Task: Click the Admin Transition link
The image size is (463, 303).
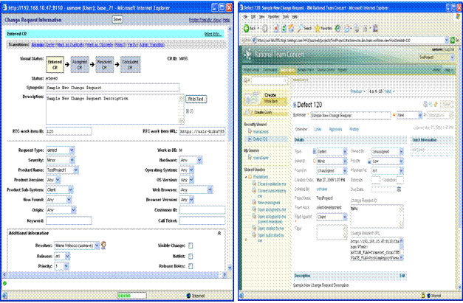Action: [152, 45]
